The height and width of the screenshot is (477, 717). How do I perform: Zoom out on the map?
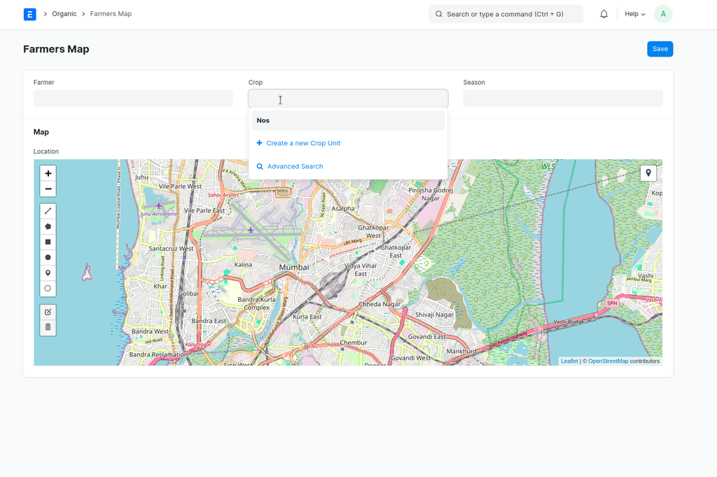tap(48, 189)
